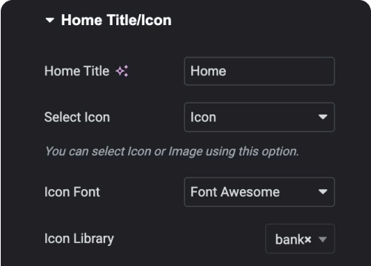This screenshot has width=371, height=266.
Task: Click the Icon Font label
Action: click(x=72, y=192)
